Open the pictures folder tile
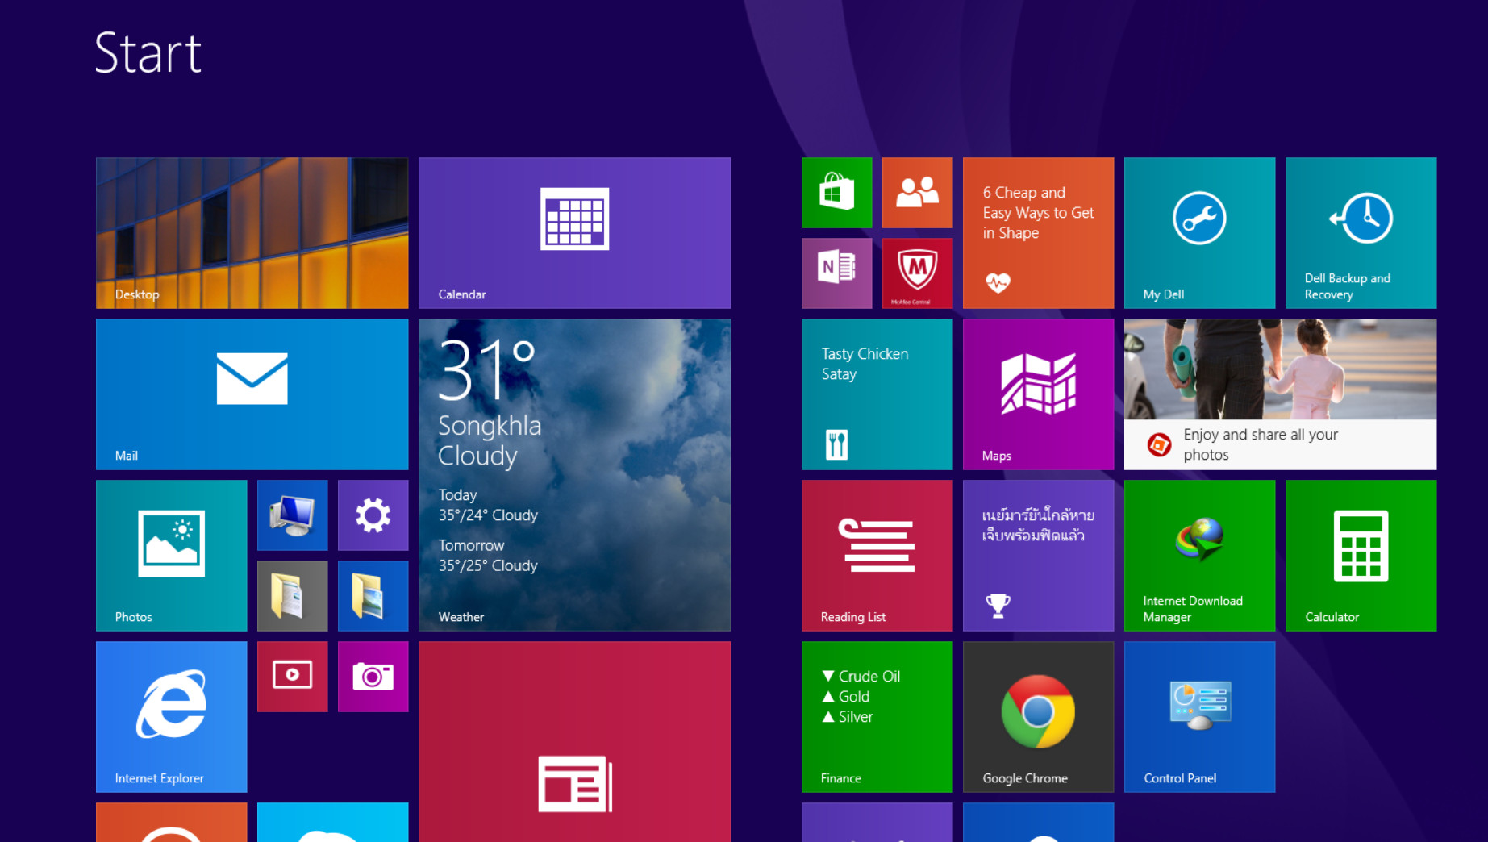 [373, 595]
